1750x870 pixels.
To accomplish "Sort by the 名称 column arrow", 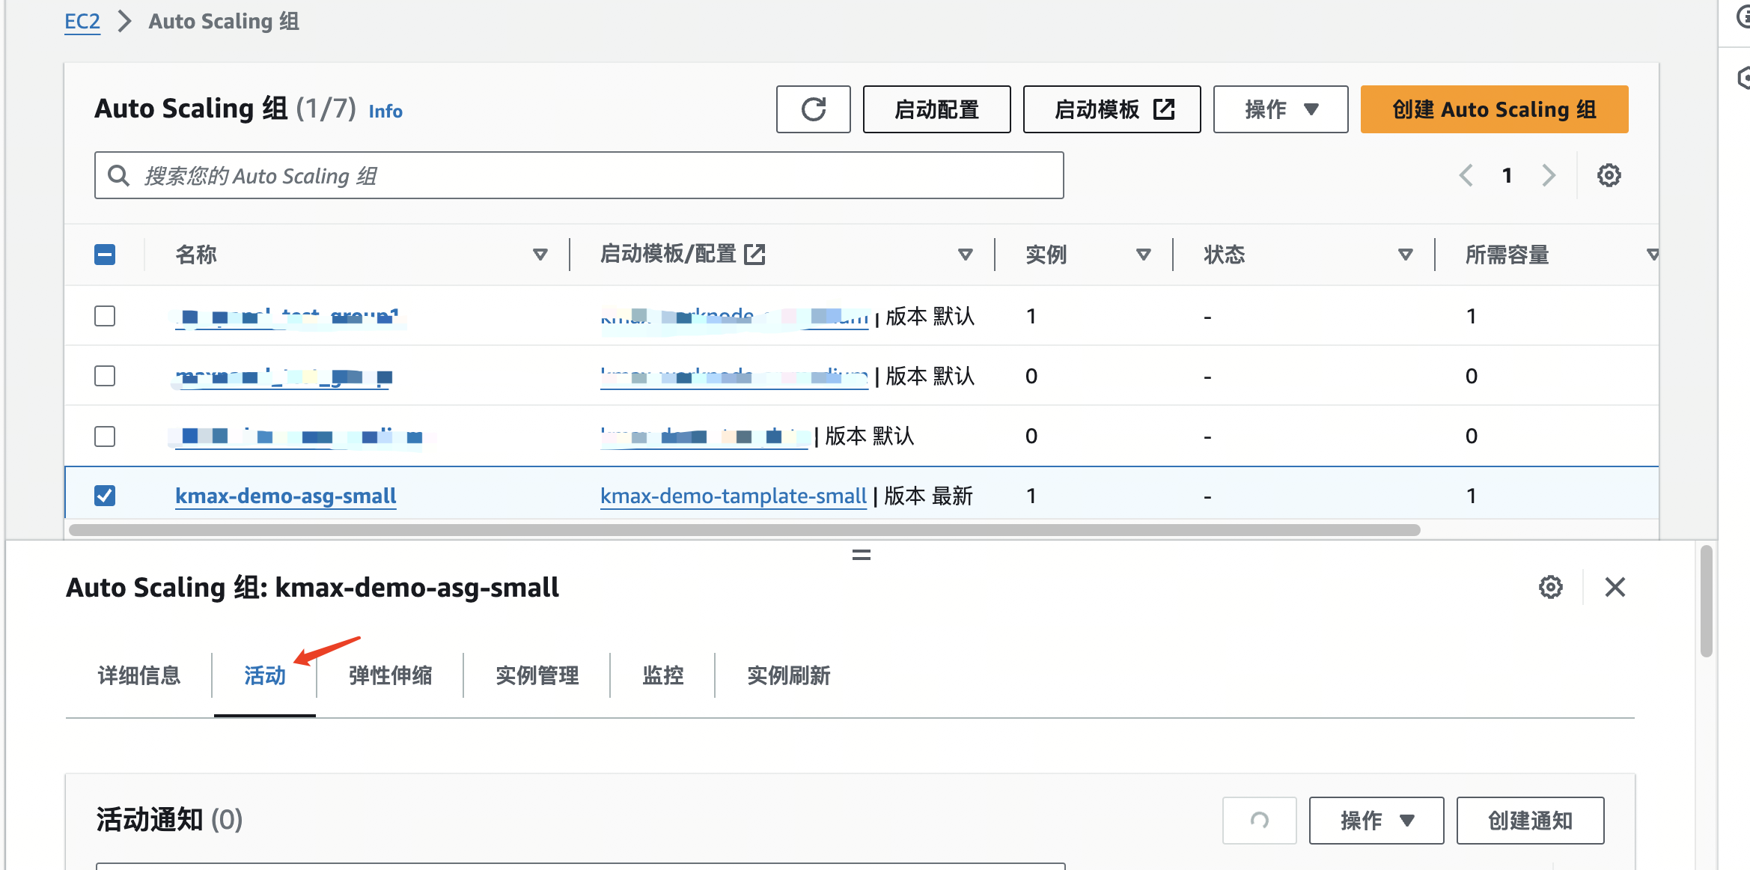I will [x=540, y=255].
